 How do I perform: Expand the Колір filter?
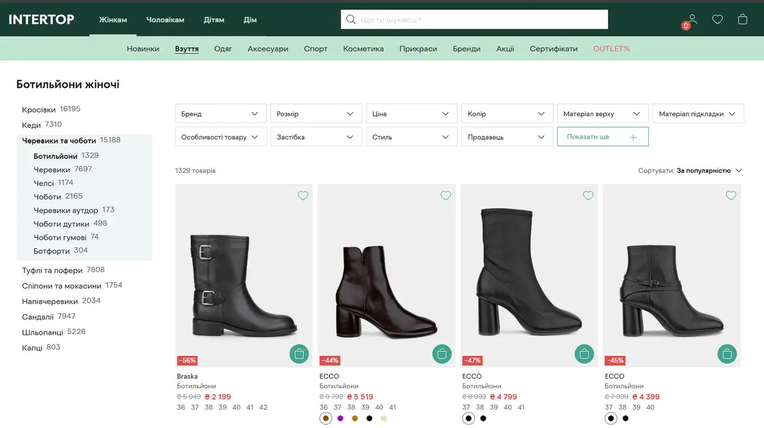click(x=507, y=114)
